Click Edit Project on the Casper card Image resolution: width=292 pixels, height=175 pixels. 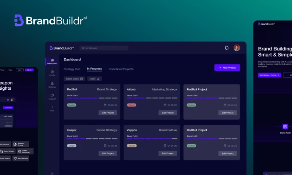108,153
